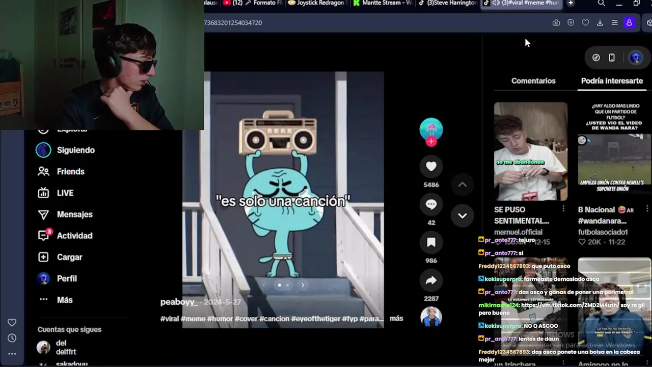This screenshot has height=367, width=652.
Task: Select the first slide dot indicator
Action: pyautogui.click(x=279, y=285)
